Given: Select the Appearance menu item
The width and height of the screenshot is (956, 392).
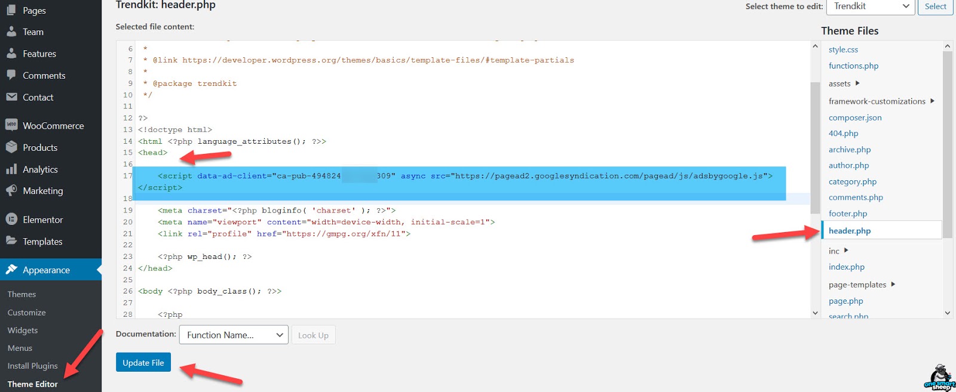Looking at the screenshot, I should pyautogui.click(x=51, y=270).
